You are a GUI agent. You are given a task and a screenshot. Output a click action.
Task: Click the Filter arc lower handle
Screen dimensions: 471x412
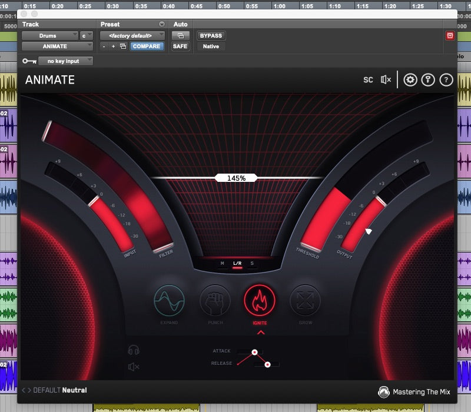(x=164, y=248)
